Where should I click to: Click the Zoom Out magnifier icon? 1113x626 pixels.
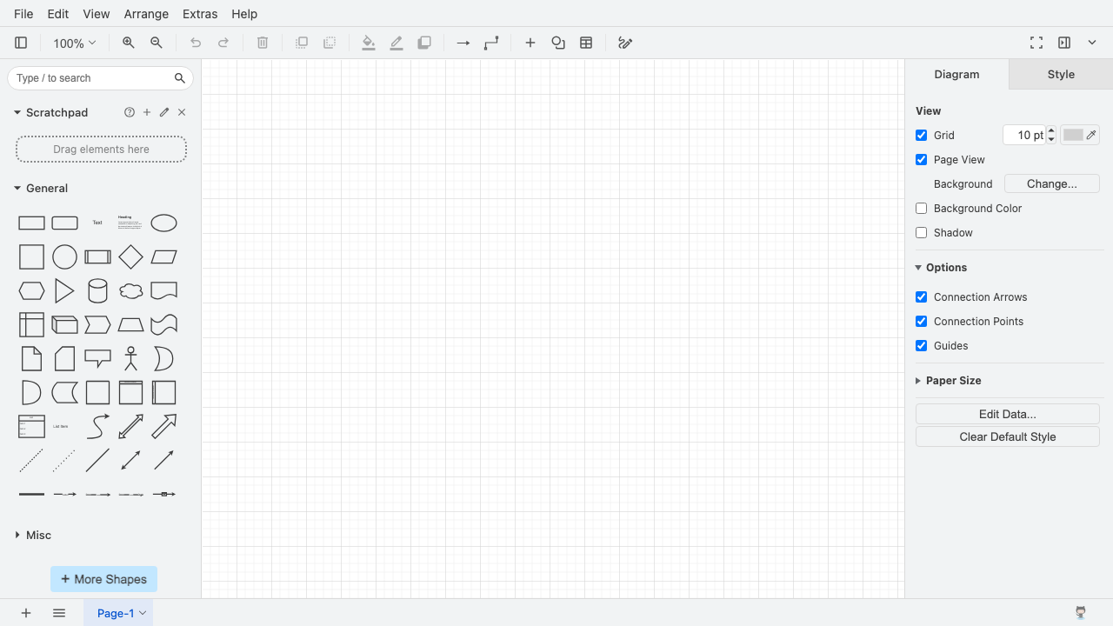click(x=157, y=43)
